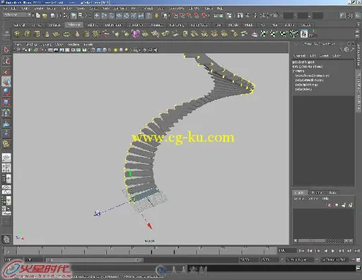Image resolution: width=362 pixels, height=280 pixels.
Task: Activate the Universal Manipulator tool
Action: [x=6, y=112]
